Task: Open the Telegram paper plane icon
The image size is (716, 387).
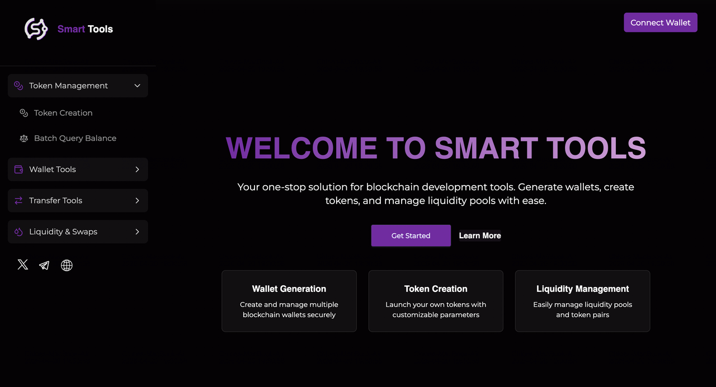Action: pyautogui.click(x=44, y=265)
